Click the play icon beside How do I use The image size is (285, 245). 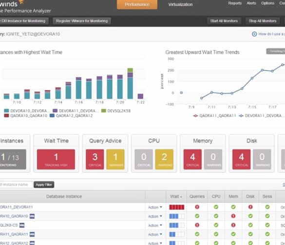pos(254,34)
